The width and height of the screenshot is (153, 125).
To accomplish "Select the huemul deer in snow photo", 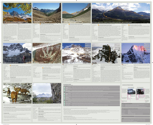I will coord(17,93).
